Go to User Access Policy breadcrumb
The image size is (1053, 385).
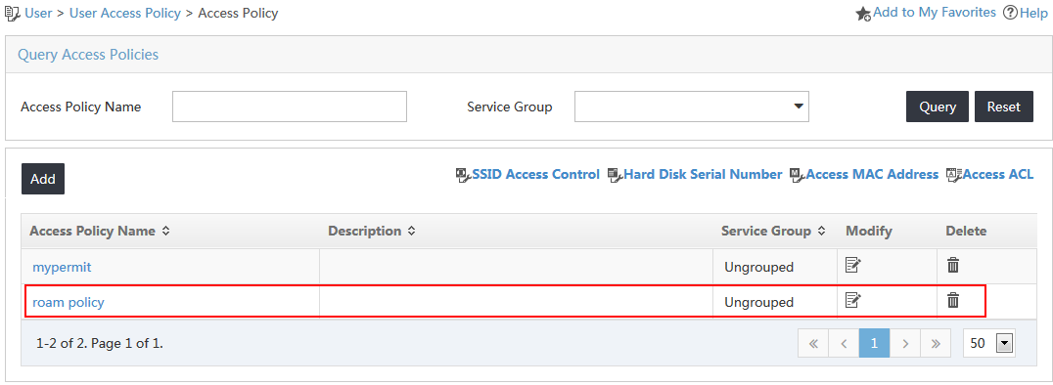point(125,13)
